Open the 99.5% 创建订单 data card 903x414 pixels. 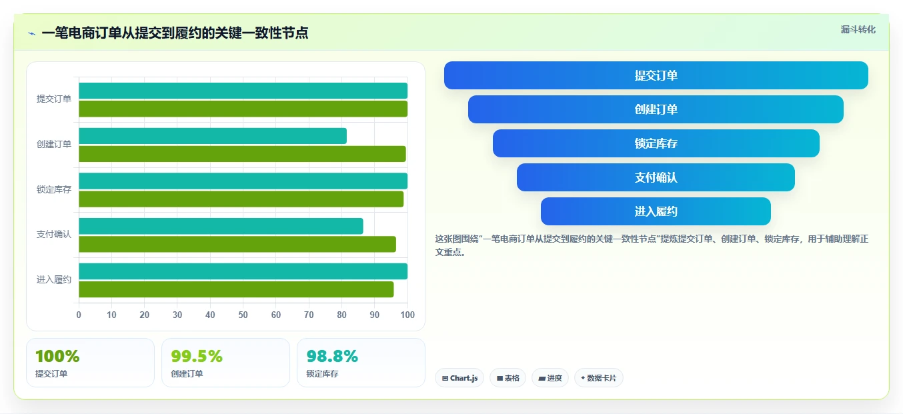[x=225, y=363]
